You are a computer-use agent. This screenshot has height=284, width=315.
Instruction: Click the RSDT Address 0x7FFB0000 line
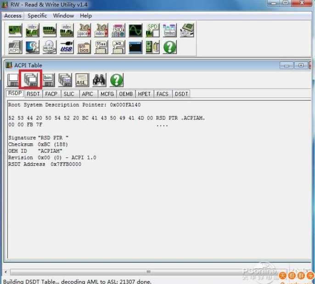tap(45, 164)
